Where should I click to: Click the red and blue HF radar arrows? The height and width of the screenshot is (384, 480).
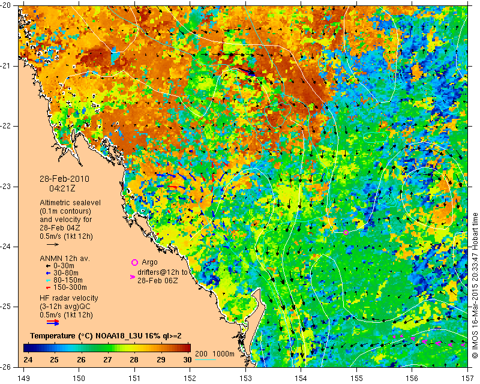(x=53, y=322)
